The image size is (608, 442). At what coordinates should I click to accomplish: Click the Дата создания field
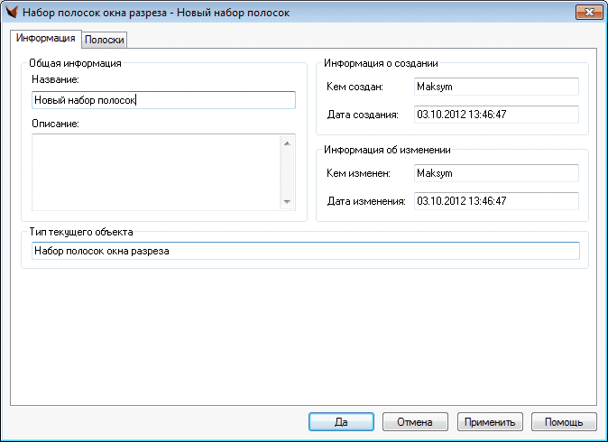pos(494,115)
